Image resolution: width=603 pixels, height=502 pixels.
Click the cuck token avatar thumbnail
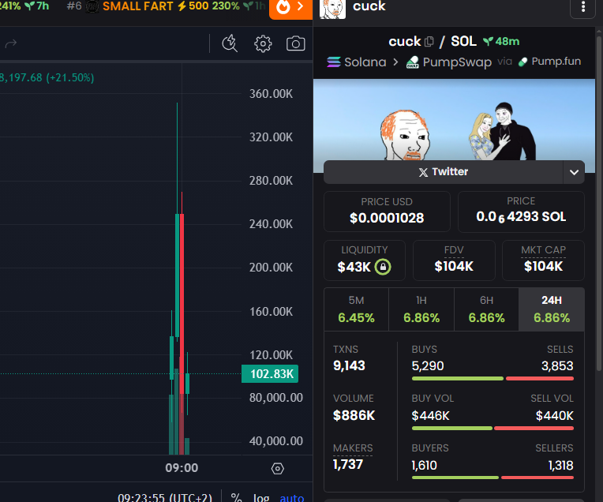[x=332, y=9]
